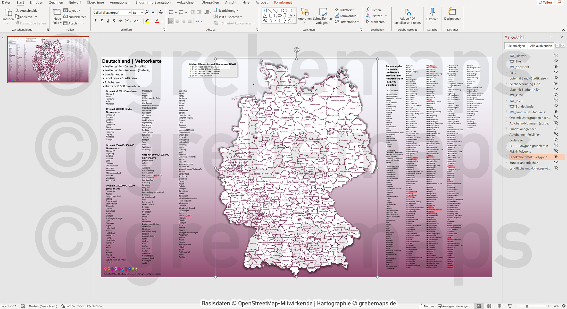Viewport: 567px width, 309px height.
Task: Switch to the Formformat ribbon tab
Action: click(x=283, y=2)
